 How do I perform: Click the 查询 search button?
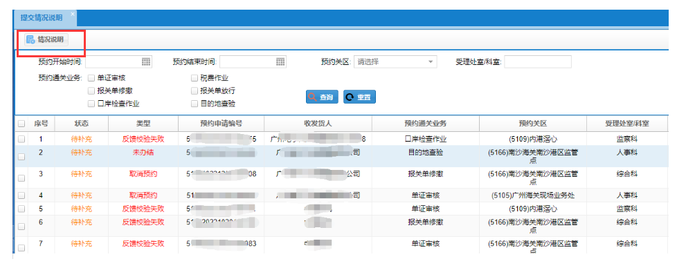[x=322, y=97]
